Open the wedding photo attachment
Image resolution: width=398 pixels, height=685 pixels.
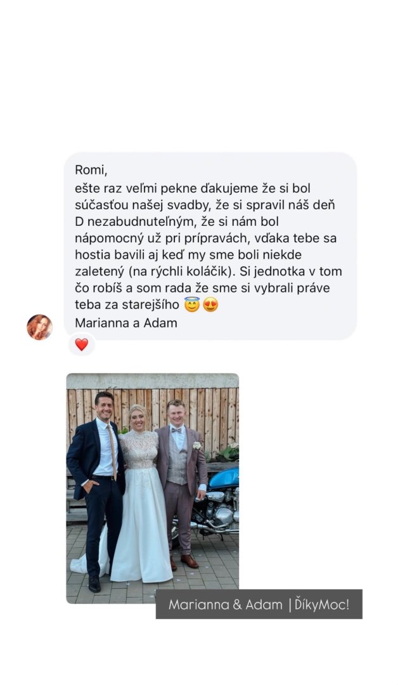[x=152, y=488]
